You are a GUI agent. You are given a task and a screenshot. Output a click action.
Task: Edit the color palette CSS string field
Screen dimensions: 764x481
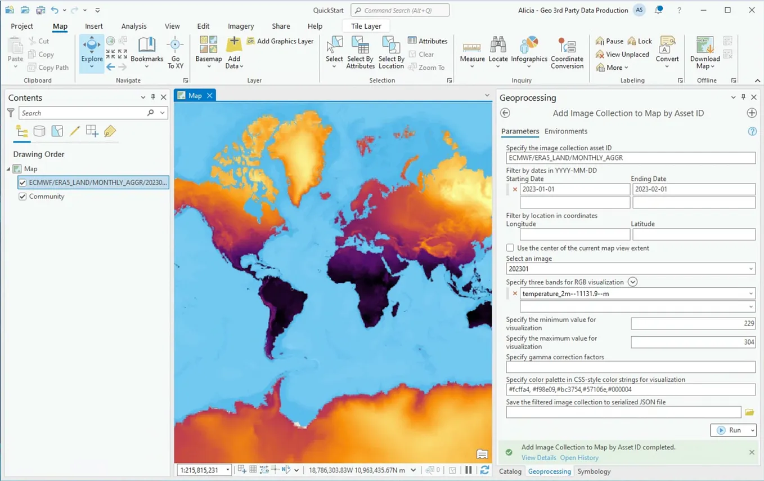630,389
